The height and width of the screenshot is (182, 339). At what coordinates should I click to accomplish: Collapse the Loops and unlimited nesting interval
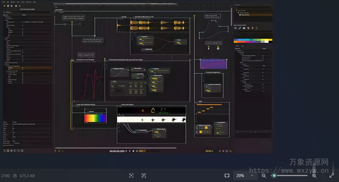[x=75, y=104]
